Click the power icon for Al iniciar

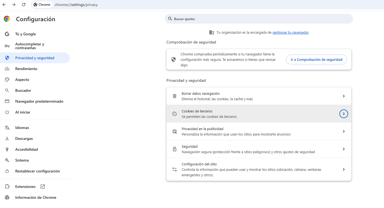(7, 112)
